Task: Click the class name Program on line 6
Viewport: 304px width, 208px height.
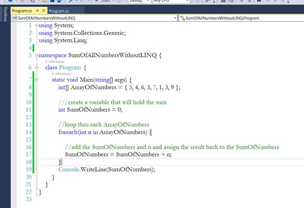Action: tap(70, 68)
